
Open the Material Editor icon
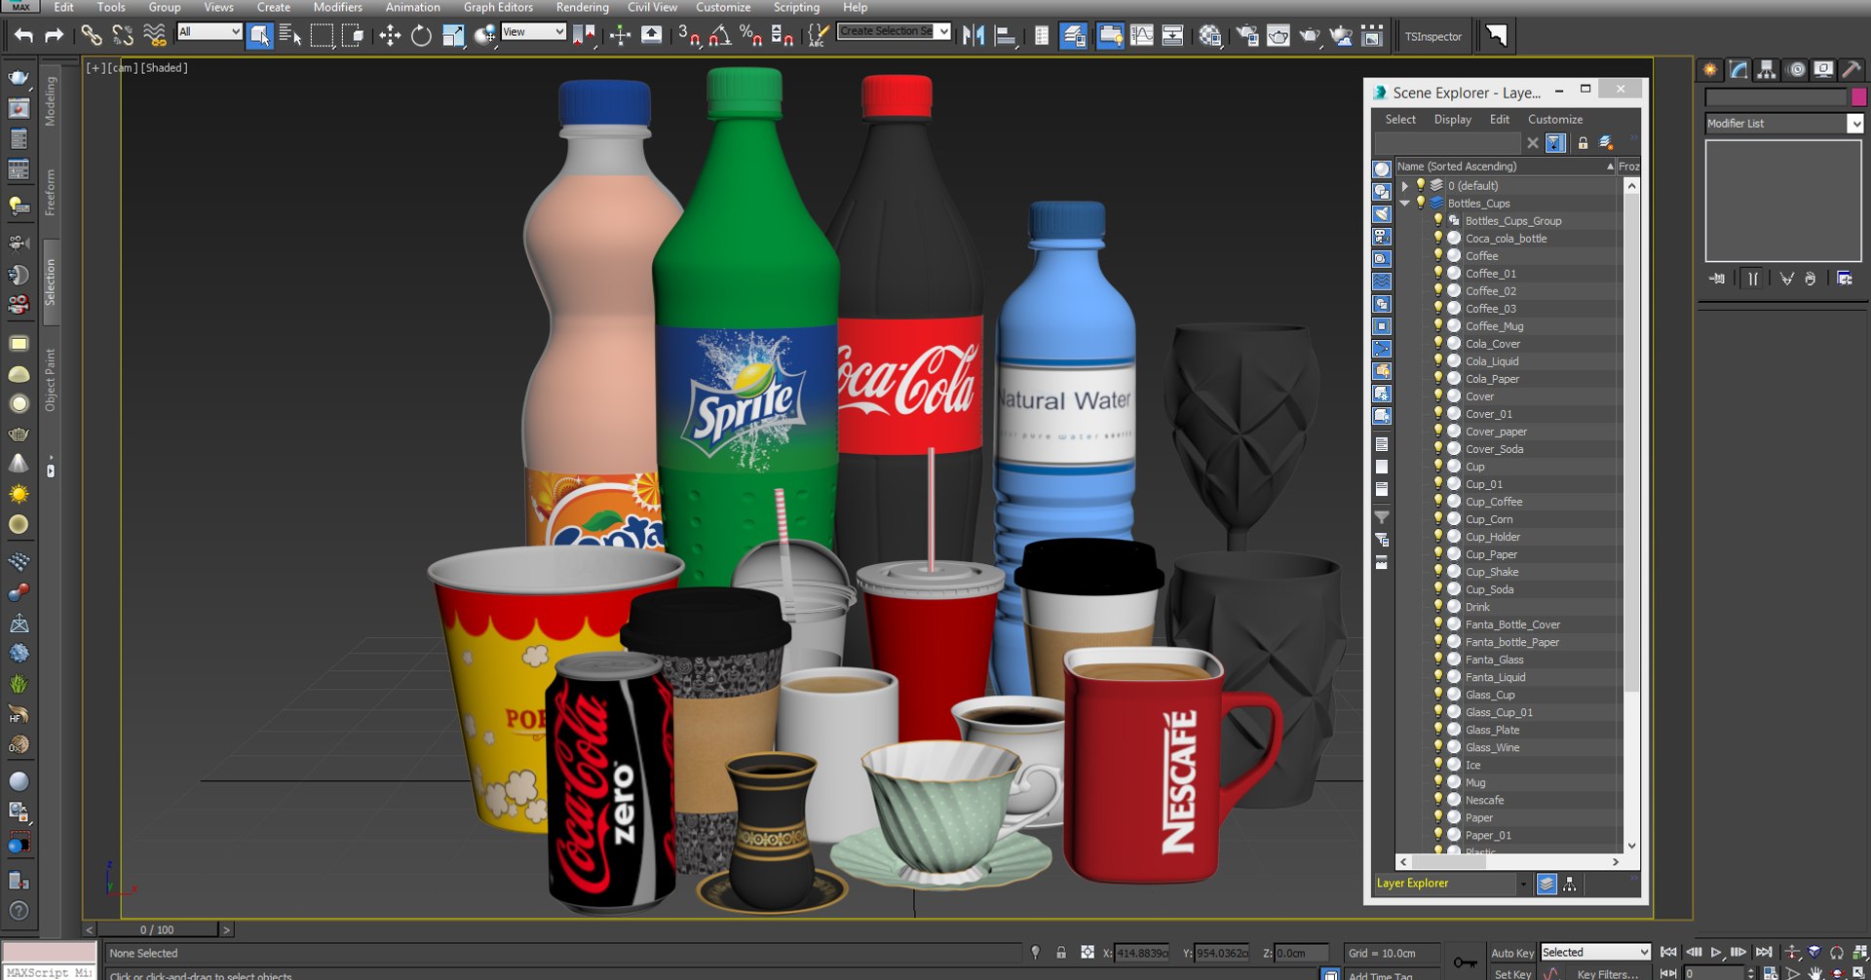pos(1209,36)
